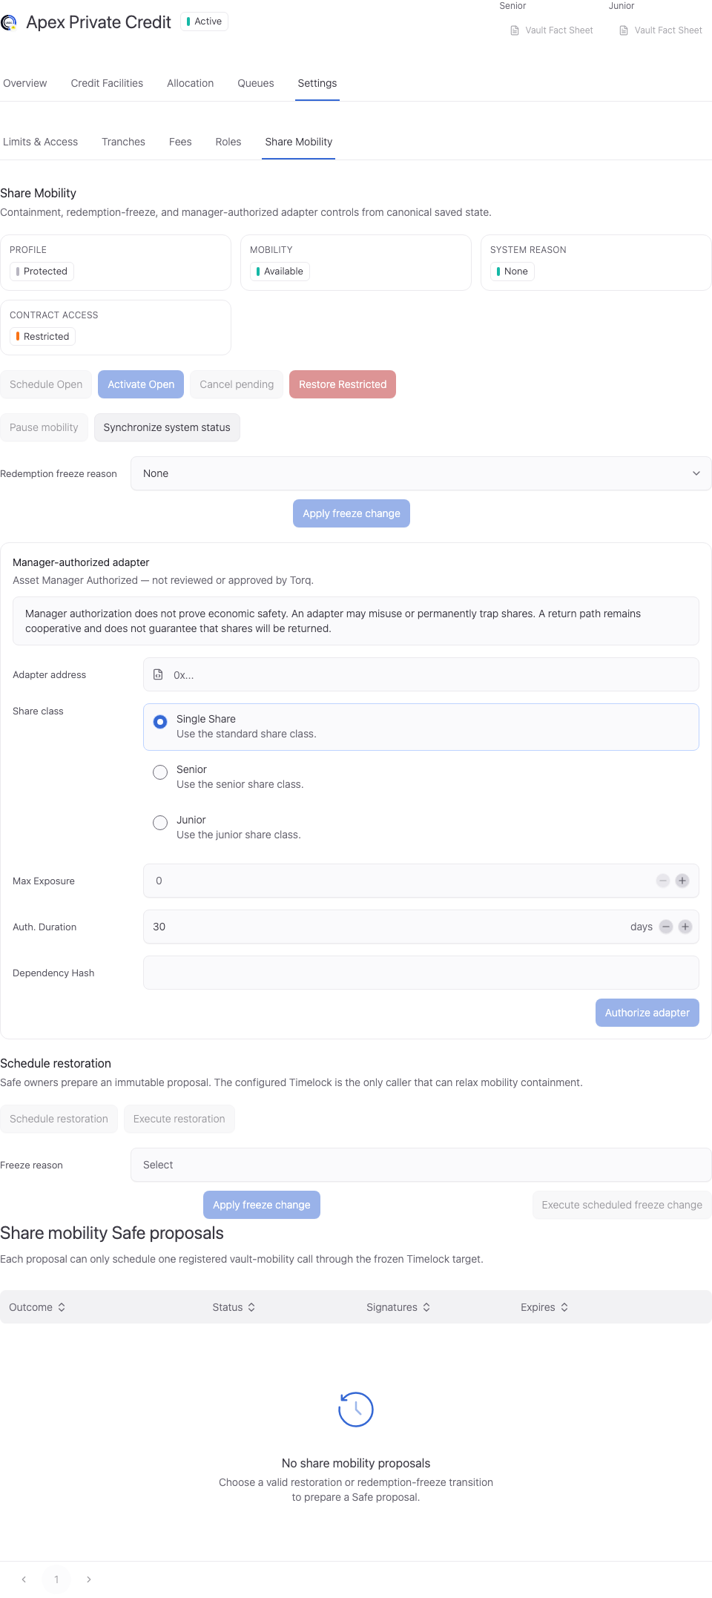Sort by Outcome column arrows
This screenshot has height=1598, width=712.
[62, 1307]
